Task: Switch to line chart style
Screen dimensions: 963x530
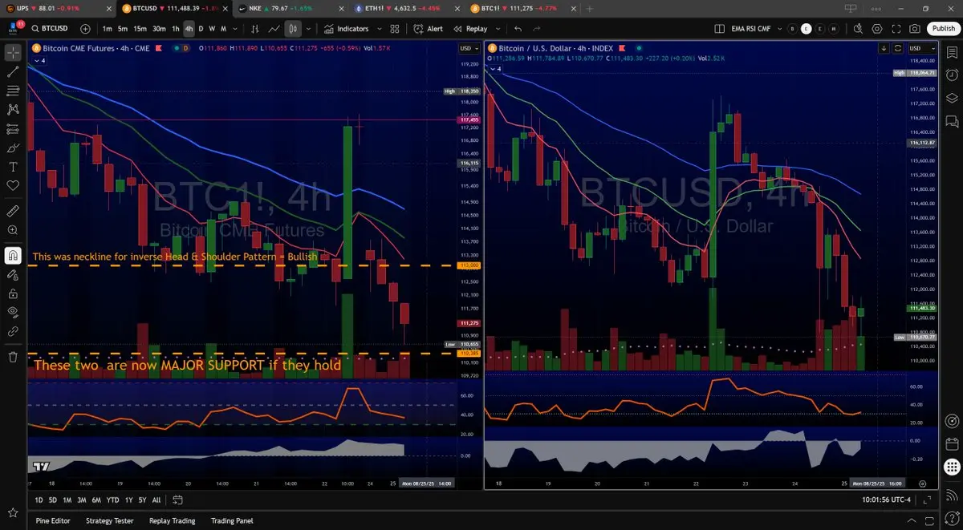Action: (274, 29)
